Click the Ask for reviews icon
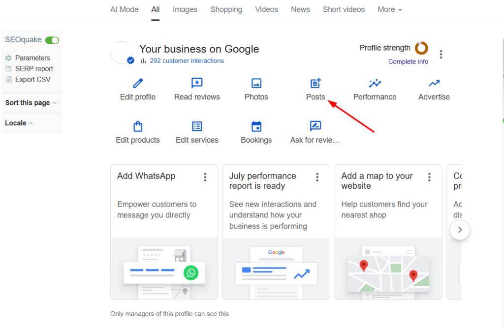The width and height of the screenshot is (504, 328). point(315,126)
